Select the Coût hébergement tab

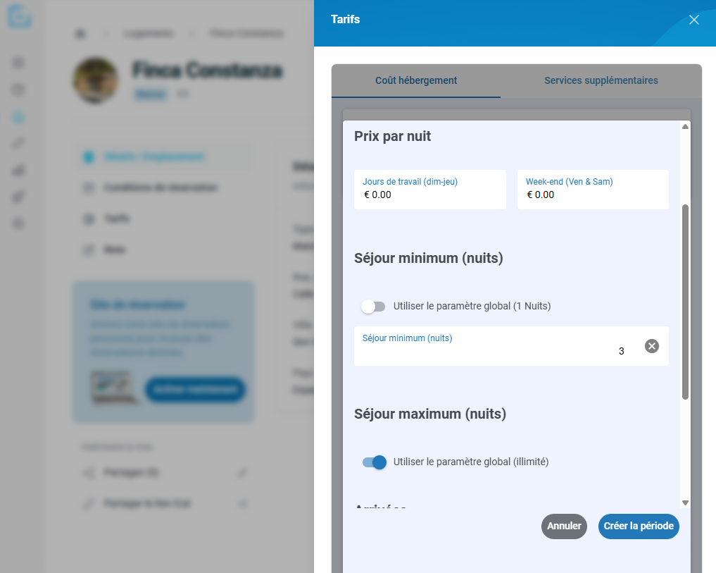tap(416, 80)
